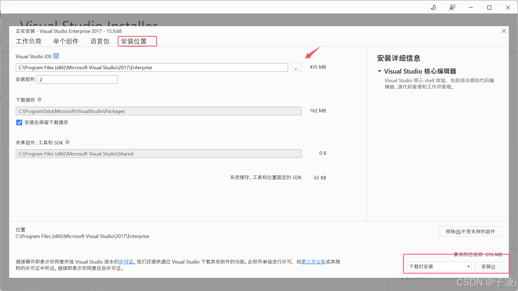Click the 安装(I) button
This screenshot has height=291, width=518.
click(488, 266)
